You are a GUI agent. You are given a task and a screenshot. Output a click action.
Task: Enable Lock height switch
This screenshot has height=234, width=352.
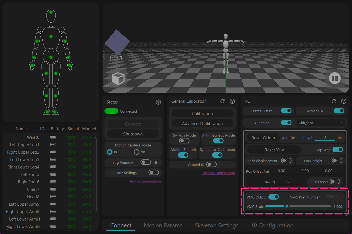point(337,161)
